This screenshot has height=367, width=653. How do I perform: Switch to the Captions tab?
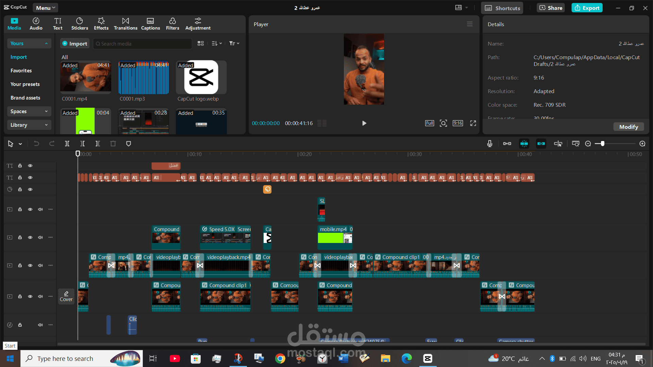150,24
